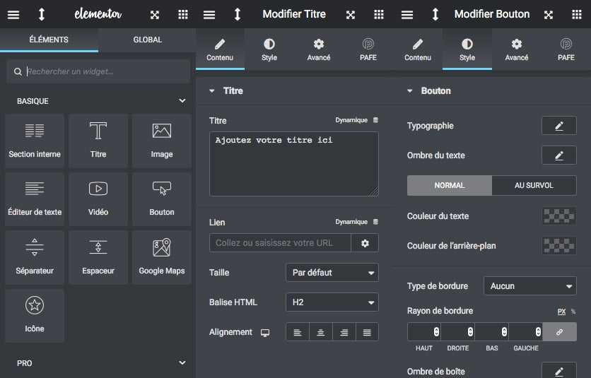Open widgets grid in Modifier Titre header
Image resolution: width=591 pixels, height=378 pixels.
(379, 14)
